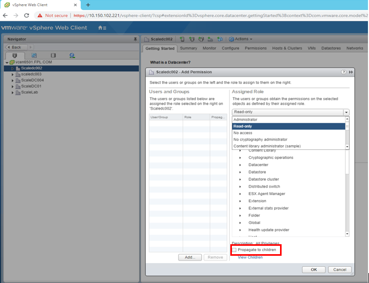Select No cryptography administrator role
The image size is (369, 283).
(288, 139)
